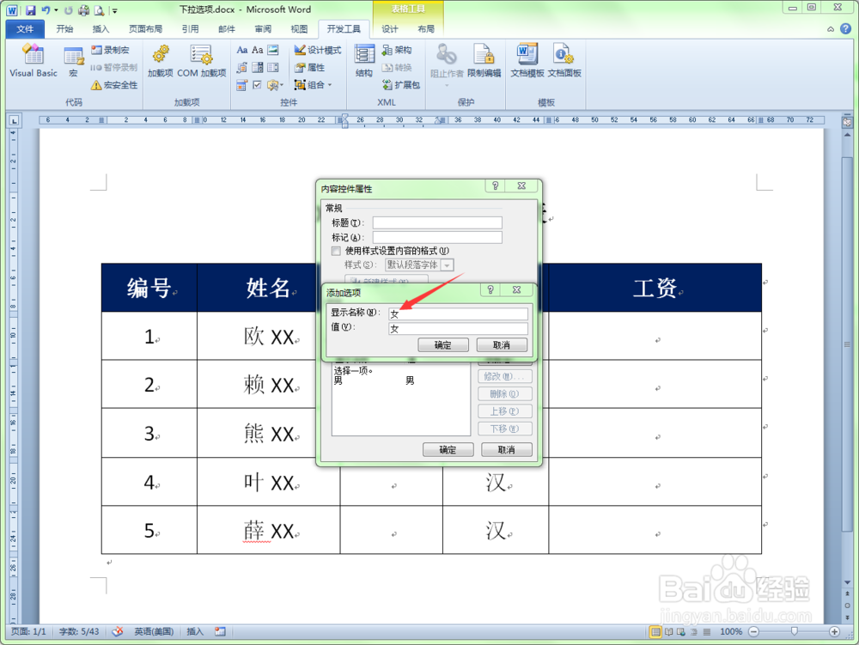Open the 文档面板 document panel
The height and width of the screenshot is (645, 859).
click(564, 61)
